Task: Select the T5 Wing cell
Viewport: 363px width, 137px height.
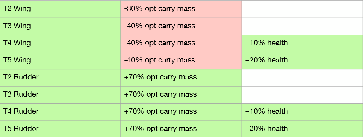Action: pos(60,60)
